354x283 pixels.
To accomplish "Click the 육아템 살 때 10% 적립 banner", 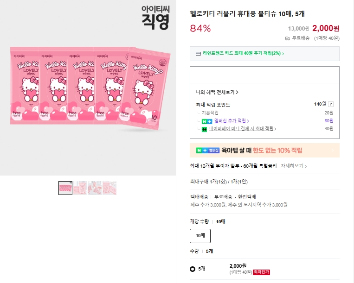I will click(x=264, y=150).
